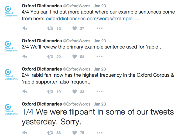Like the 3/4 tweet with 53 likes

click(74, 57)
